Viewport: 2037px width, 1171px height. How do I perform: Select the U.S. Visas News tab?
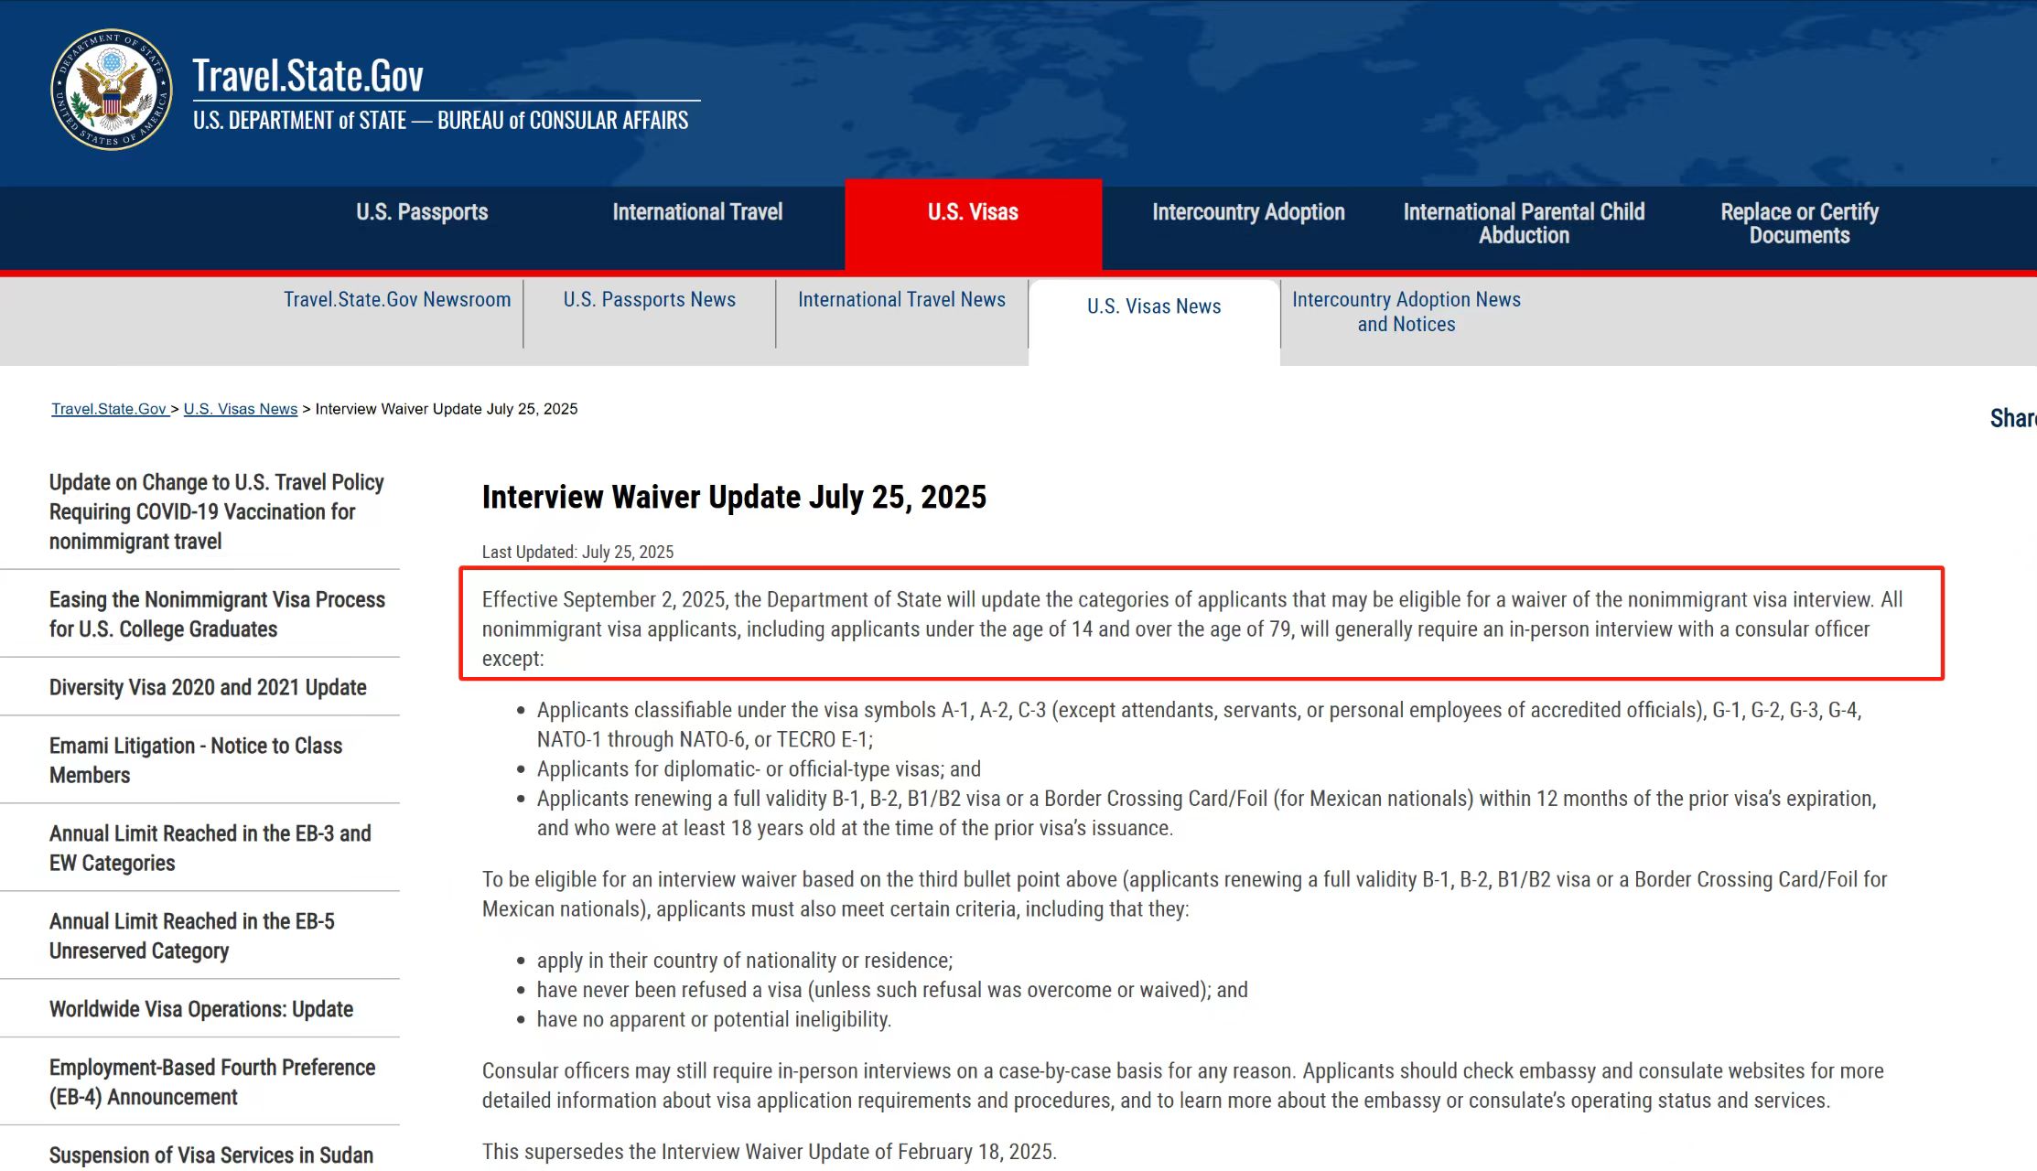[x=1154, y=306]
